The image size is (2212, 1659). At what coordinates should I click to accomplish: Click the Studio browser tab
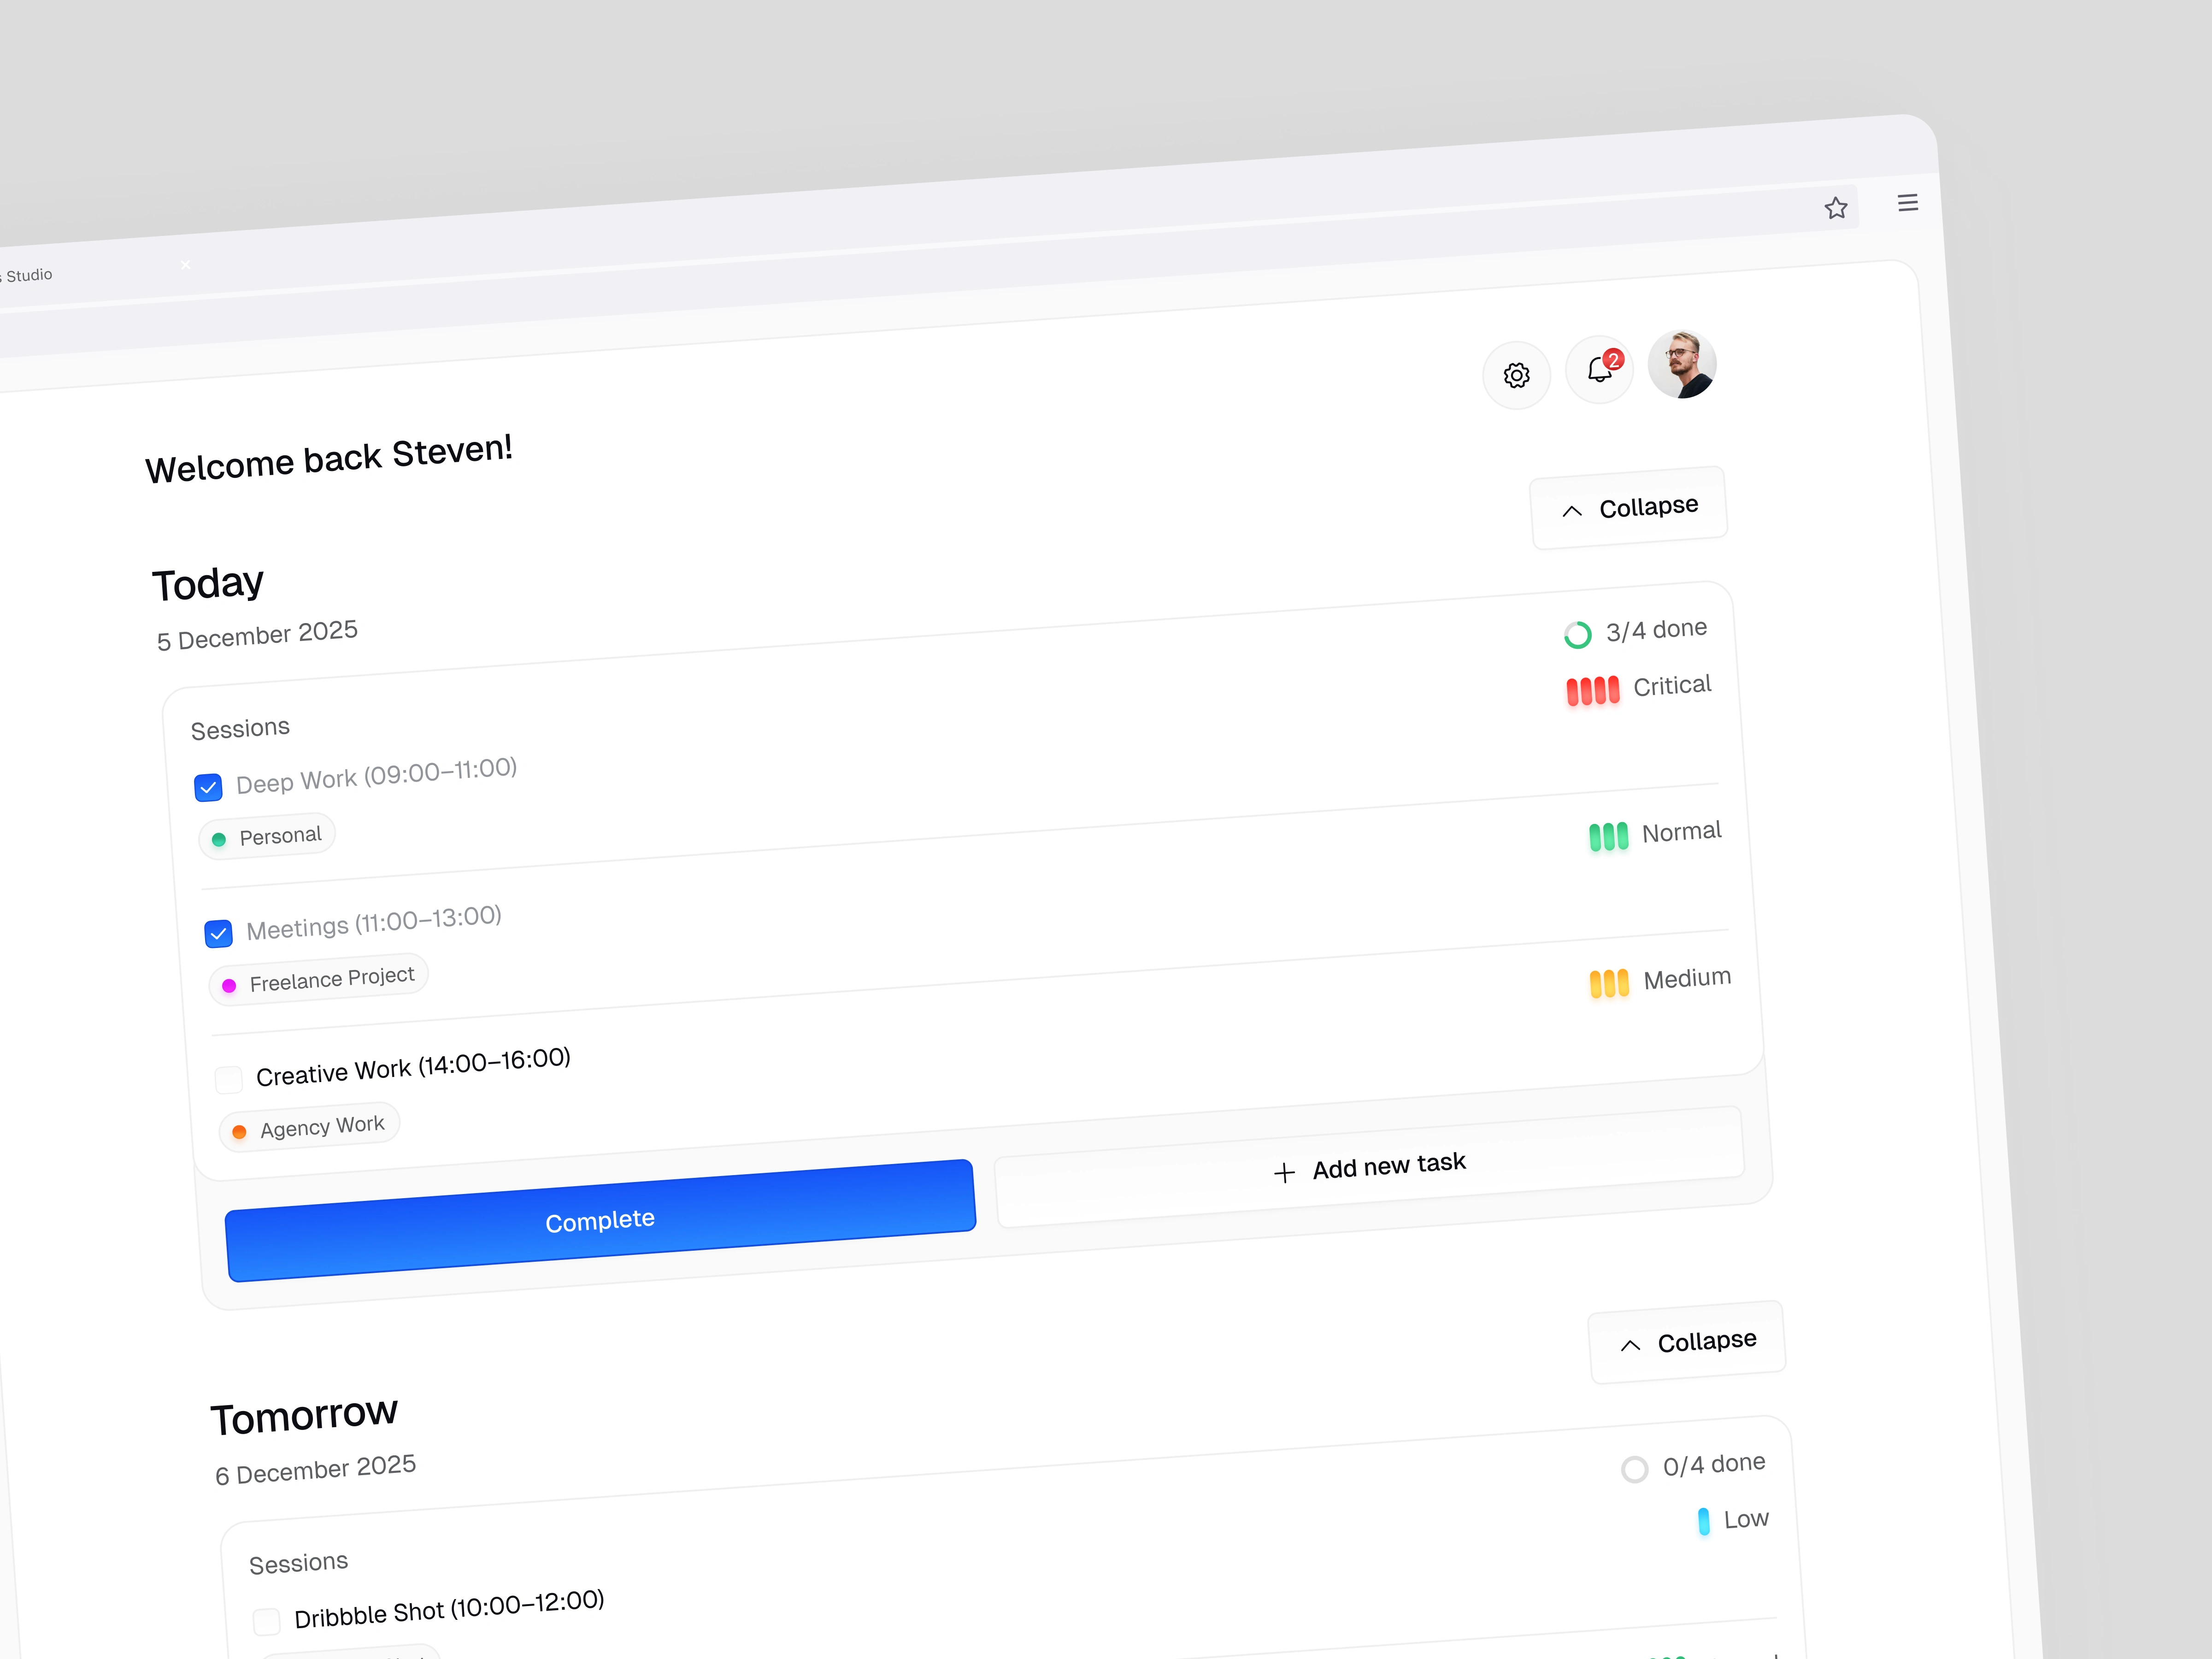click(x=30, y=275)
